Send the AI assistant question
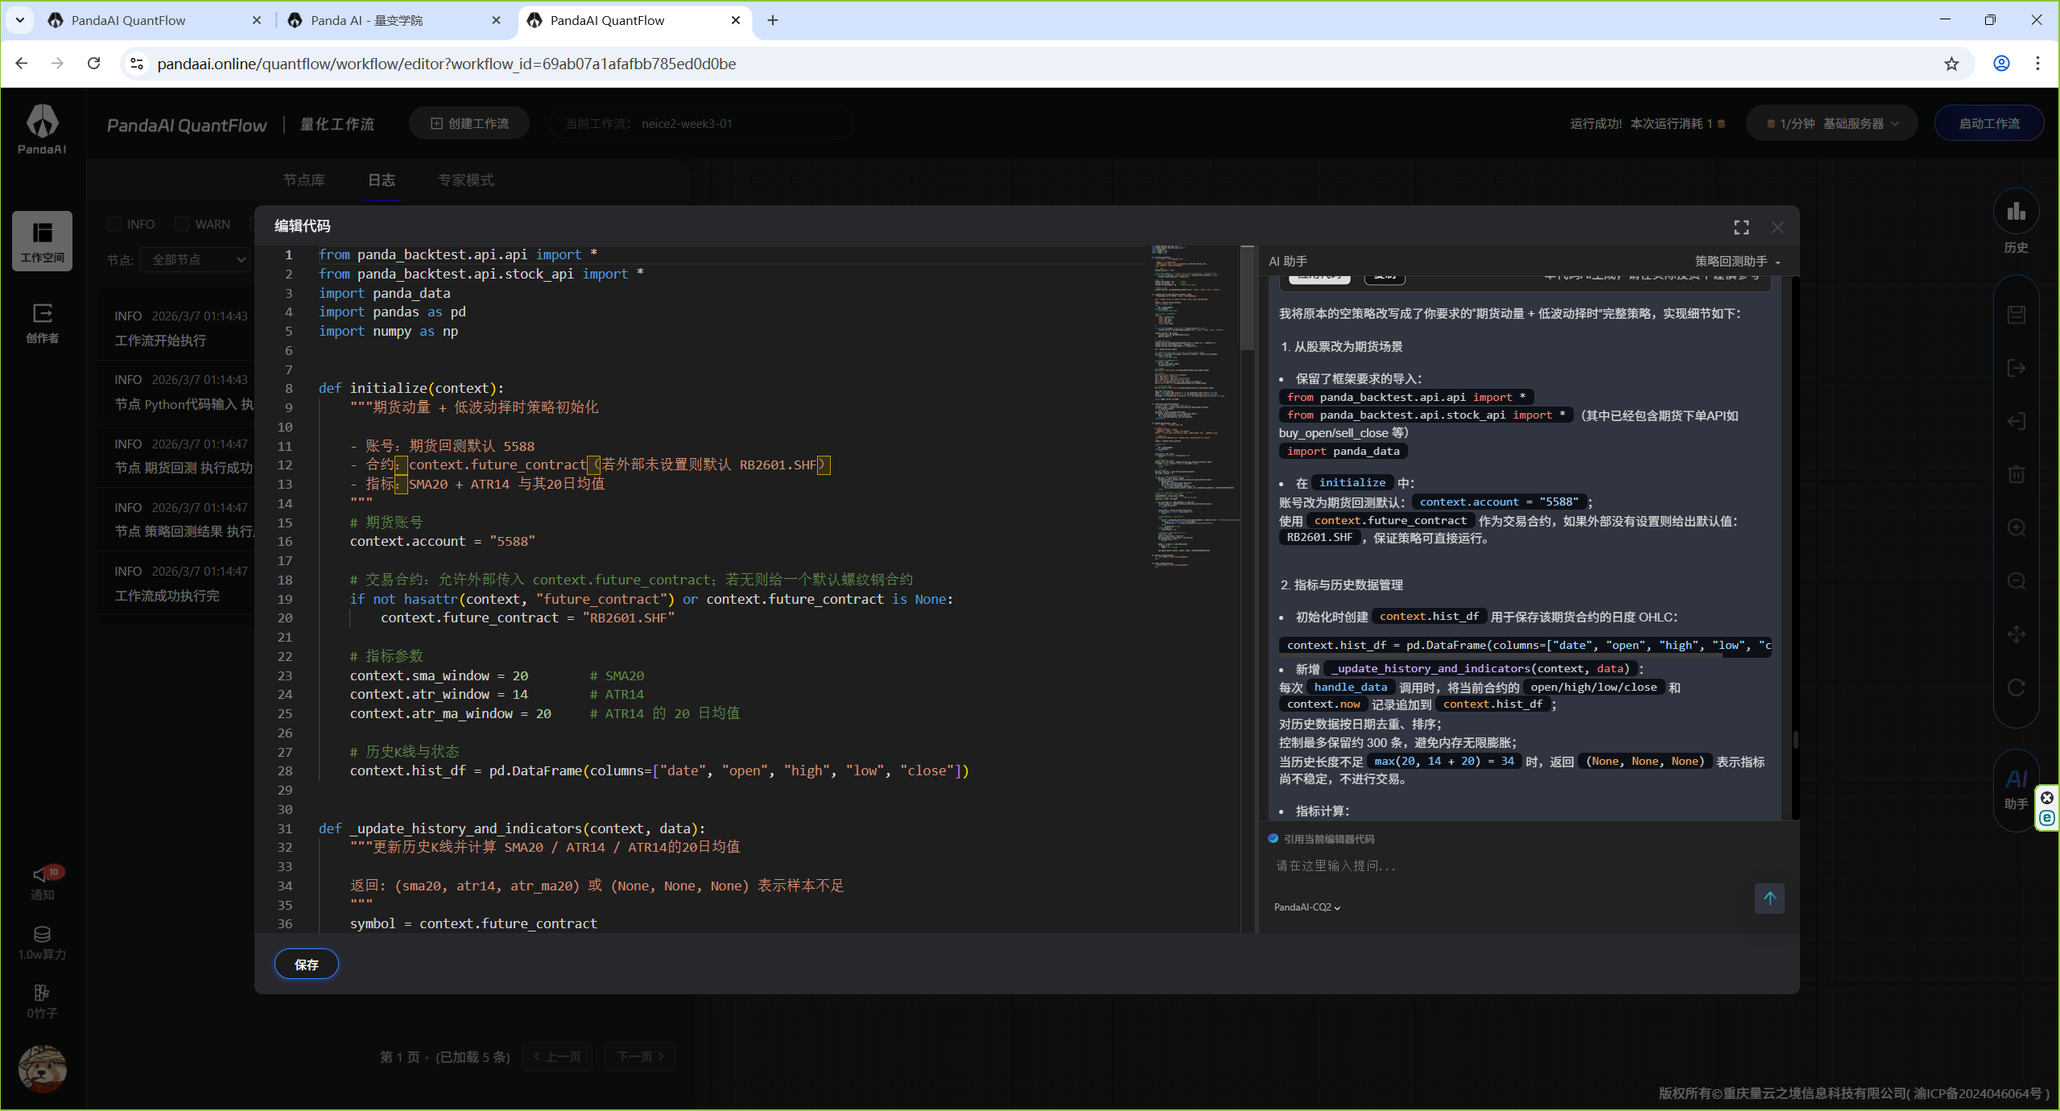The height and width of the screenshot is (1111, 2060). 1769,898
